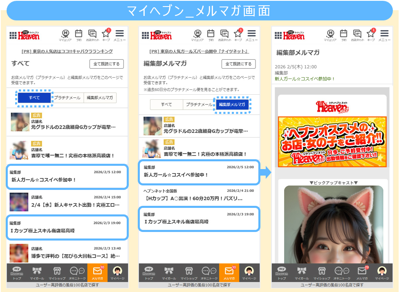
Task: Tap マイショップ store icon in left phone screen
Action: 57,272
